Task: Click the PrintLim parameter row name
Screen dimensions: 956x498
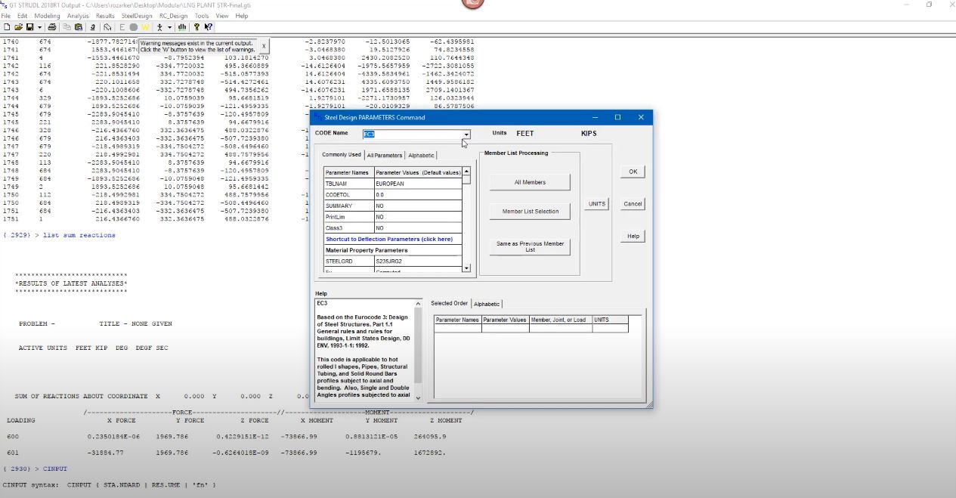Action: coord(349,217)
